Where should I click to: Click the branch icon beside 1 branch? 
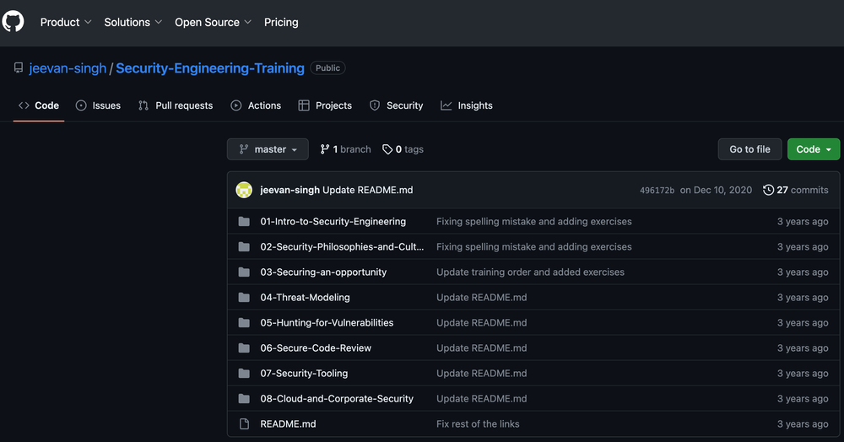(x=325, y=149)
